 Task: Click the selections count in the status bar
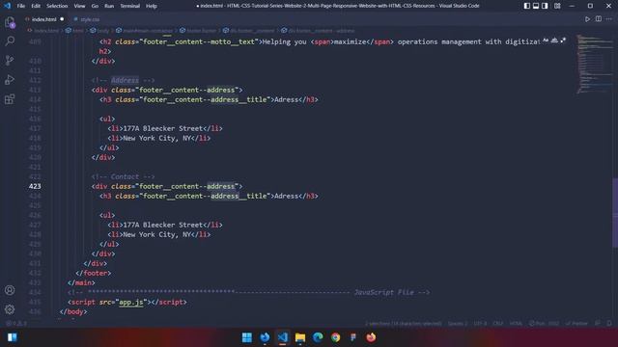point(404,324)
